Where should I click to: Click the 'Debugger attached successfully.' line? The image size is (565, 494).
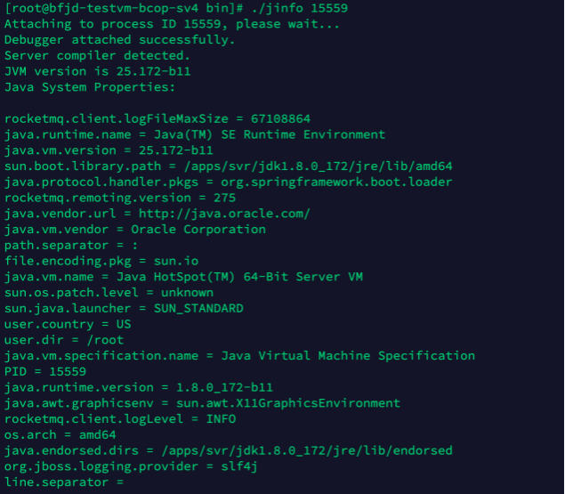click(119, 40)
